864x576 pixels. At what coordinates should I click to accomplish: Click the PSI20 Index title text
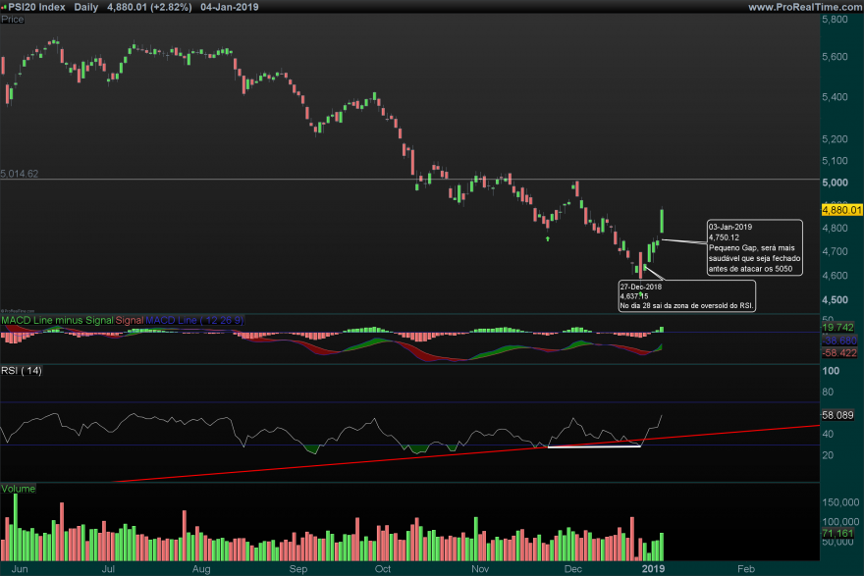click(37, 7)
